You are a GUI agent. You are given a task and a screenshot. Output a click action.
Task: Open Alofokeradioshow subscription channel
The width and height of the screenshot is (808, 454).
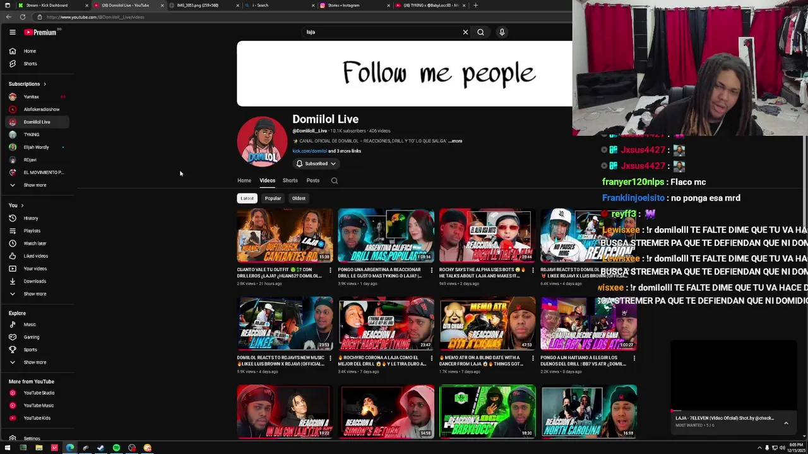38,110
